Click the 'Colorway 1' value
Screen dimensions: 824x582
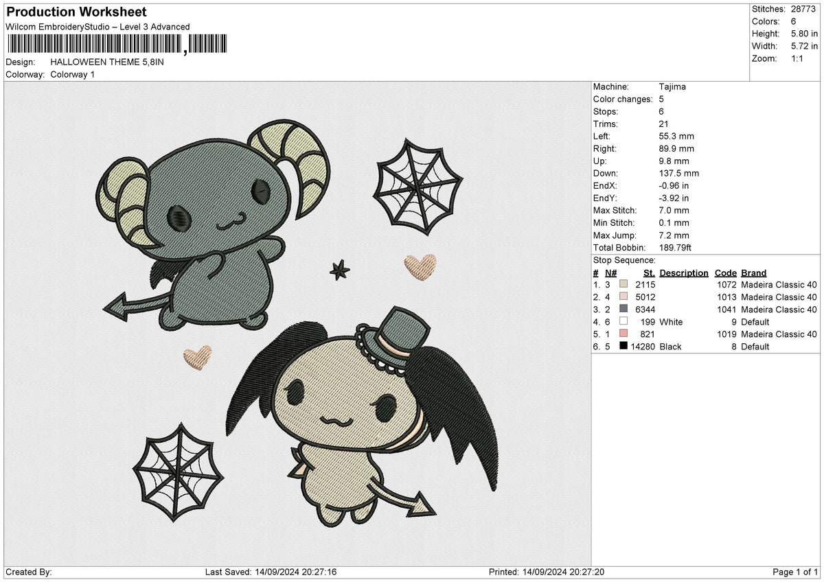[73, 74]
